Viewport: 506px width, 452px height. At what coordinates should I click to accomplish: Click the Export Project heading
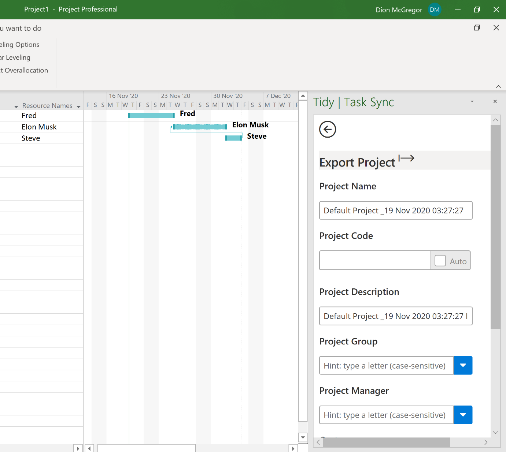[x=357, y=162]
